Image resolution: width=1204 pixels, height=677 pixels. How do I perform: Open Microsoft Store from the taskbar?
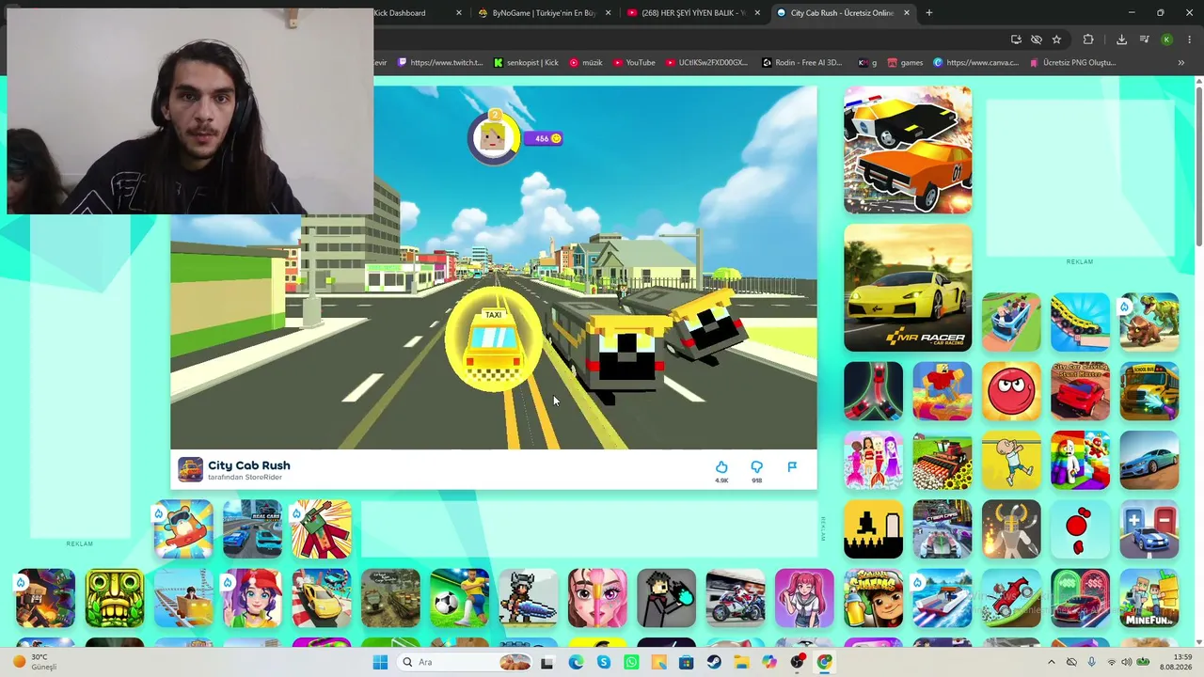687,662
